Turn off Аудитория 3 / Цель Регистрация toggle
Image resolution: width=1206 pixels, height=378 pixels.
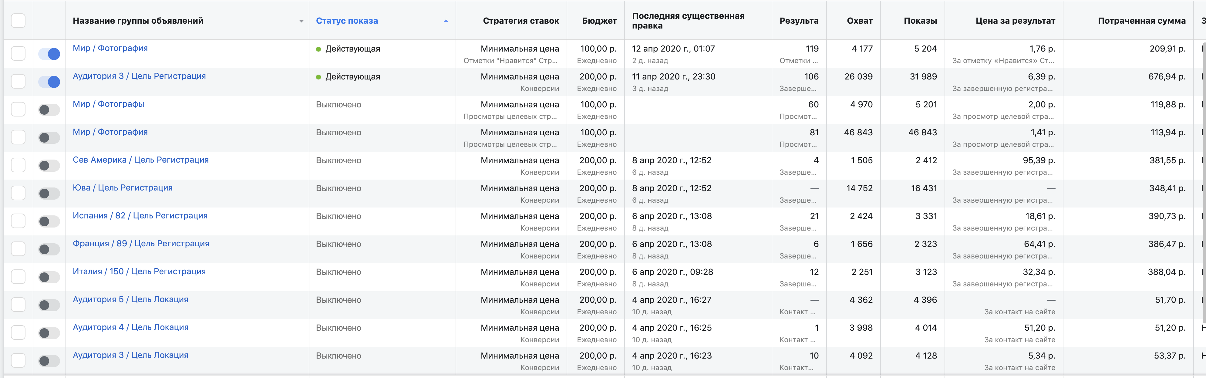(x=49, y=82)
